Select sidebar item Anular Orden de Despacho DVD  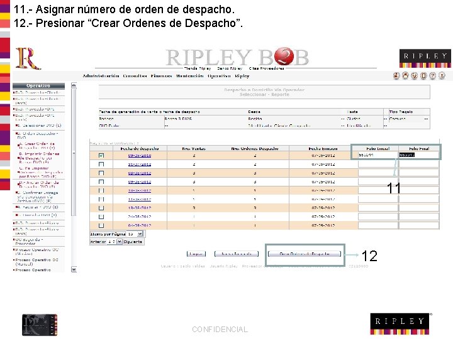click(x=39, y=185)
